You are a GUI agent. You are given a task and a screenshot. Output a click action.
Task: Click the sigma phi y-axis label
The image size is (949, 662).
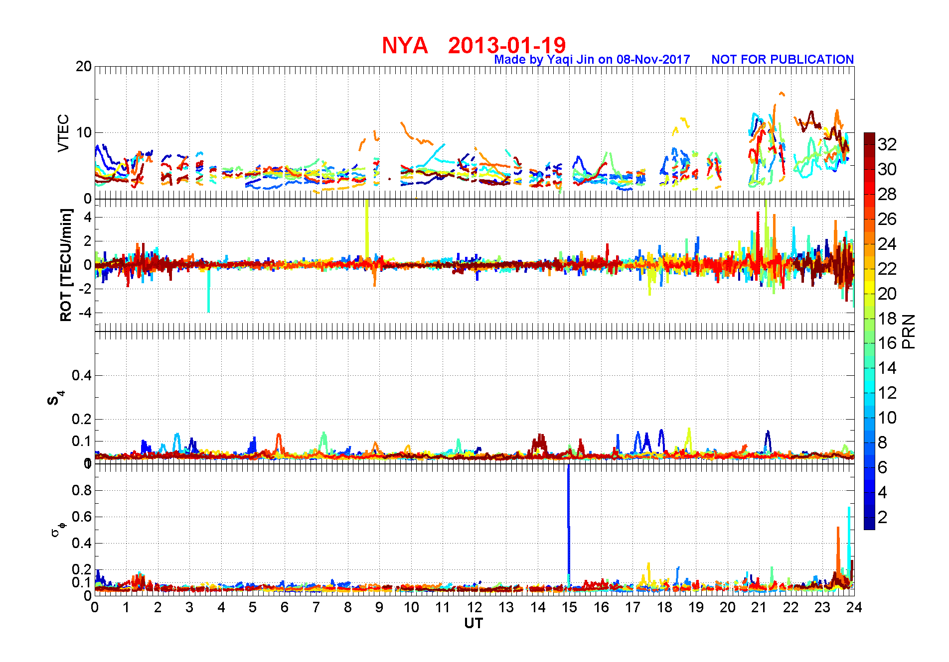point(58,529)
